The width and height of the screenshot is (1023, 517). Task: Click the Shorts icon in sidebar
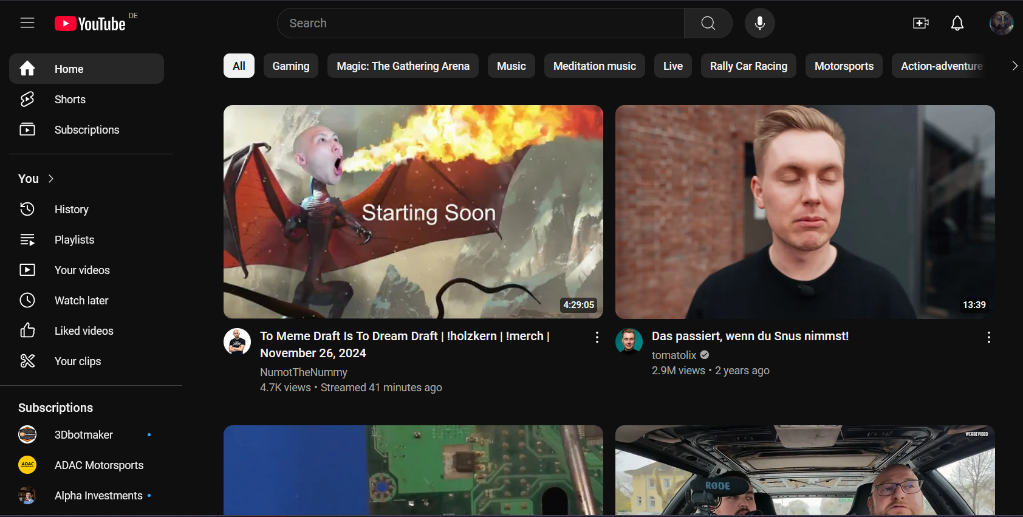(x=27, y=99)
